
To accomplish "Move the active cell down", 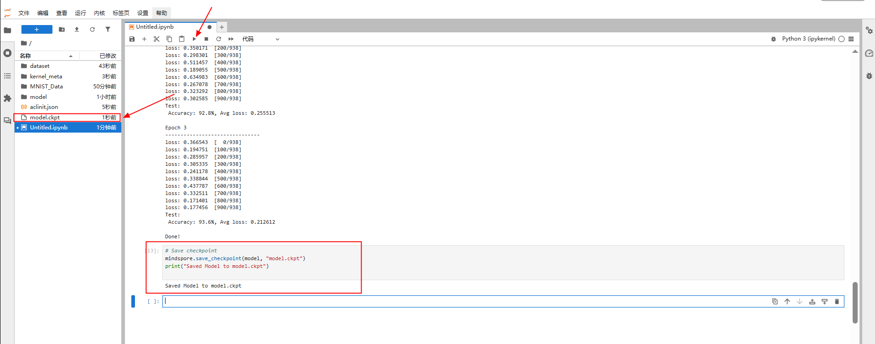I will click(799, 302).
